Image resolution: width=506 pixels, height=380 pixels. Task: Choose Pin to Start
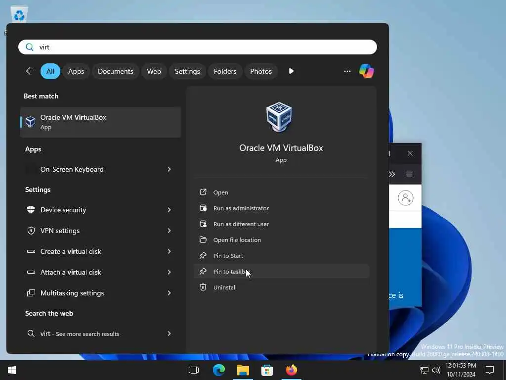click(281, 256)
